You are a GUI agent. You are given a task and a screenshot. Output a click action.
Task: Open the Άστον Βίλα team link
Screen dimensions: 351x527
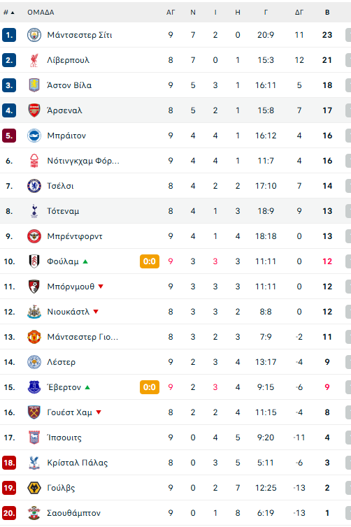pyautogui.click(x=69, y=85)
